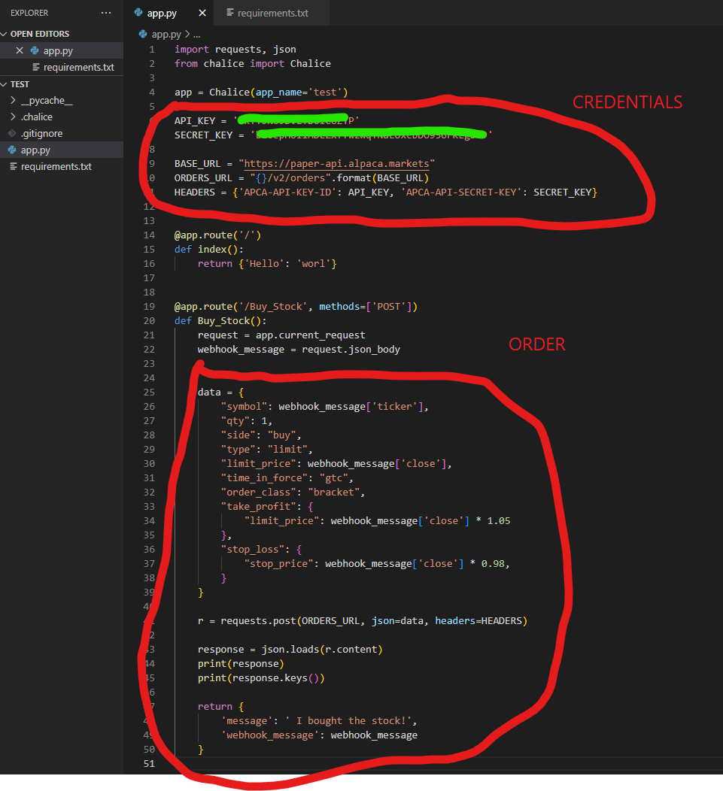Open Explorer more actions ellipsis menu
Image resolution: width=723 pixels, height=791 pixels.
[106, 13]
